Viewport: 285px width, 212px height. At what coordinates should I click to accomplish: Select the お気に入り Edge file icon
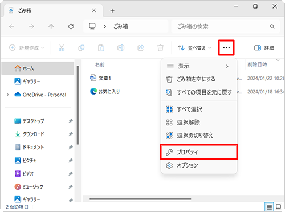point(93,91)
